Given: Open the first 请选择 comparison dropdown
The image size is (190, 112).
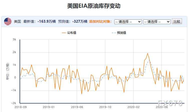Looking at the screenshot, I should (128, 22).
